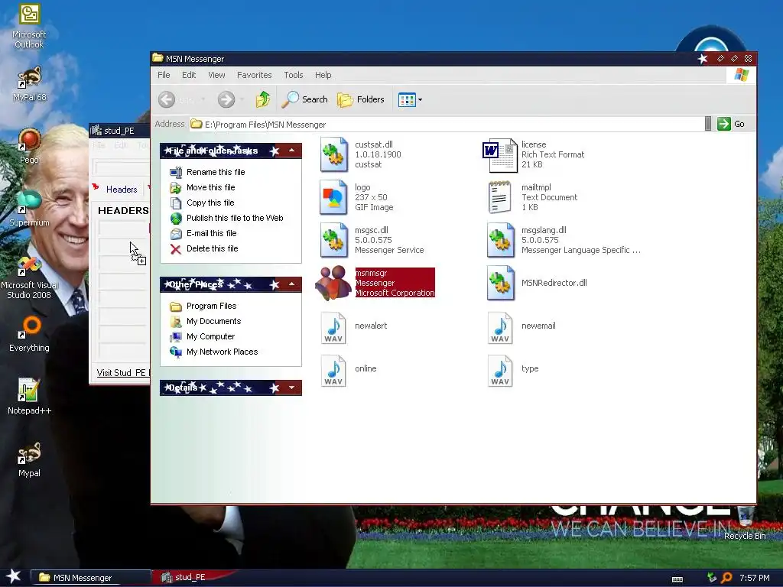Select the license Rich Text Format file
The height and width of the screenshot is (587, 783).
click(x=499, y=154)
